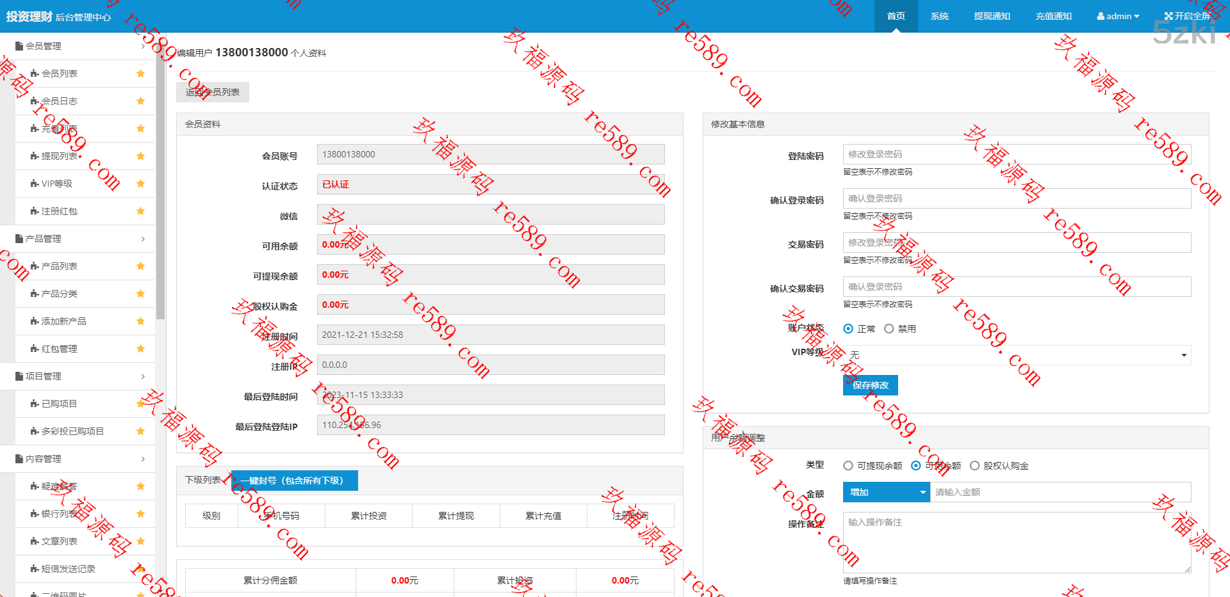The image size is (1230, 597).
Task: Click the 登陆密码 input field
Action: pyautogui.click(x=1017, y=154)
